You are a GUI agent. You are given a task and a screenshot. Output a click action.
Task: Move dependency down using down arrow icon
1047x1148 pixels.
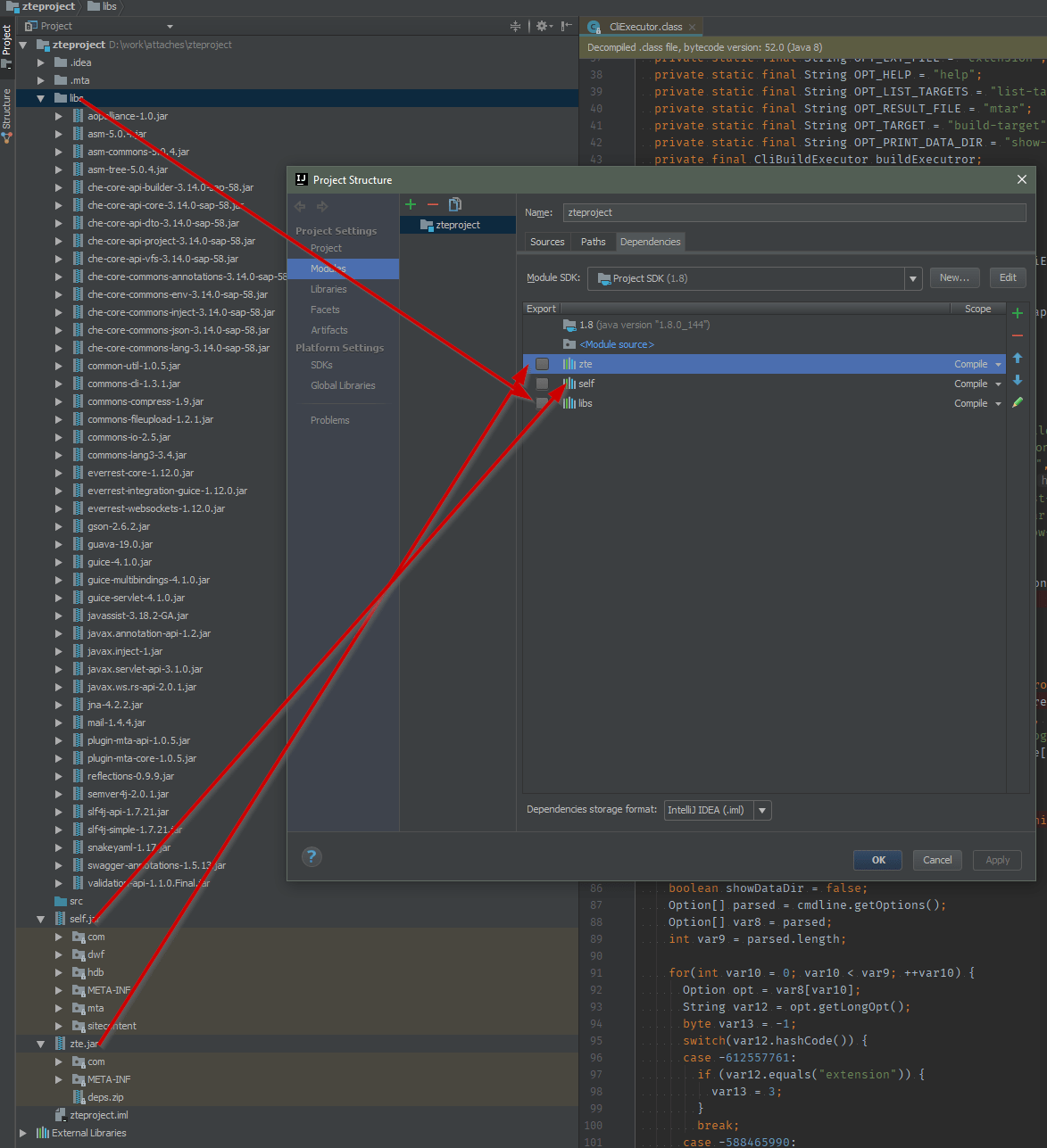1018,383
